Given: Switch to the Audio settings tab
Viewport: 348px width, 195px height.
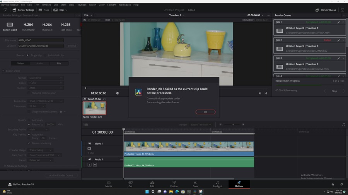Looking at the screenshot, I should click(39, 64).
